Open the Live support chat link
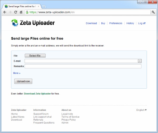This screenshot has width=158, height=133. pyautogui.click(x=42, y=117)
